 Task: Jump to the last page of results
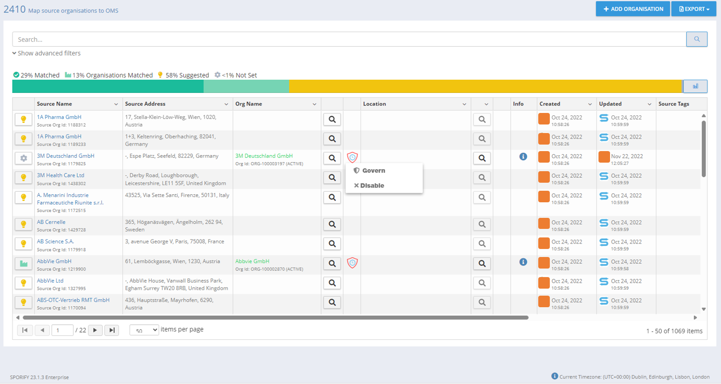[x=111, y=330]
